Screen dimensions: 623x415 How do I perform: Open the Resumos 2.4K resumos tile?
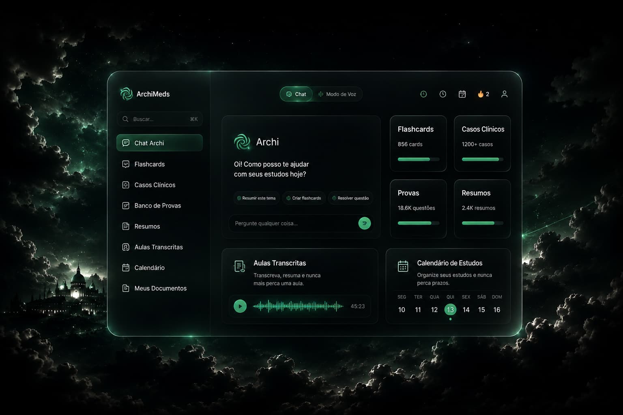(x=482, y=209)
